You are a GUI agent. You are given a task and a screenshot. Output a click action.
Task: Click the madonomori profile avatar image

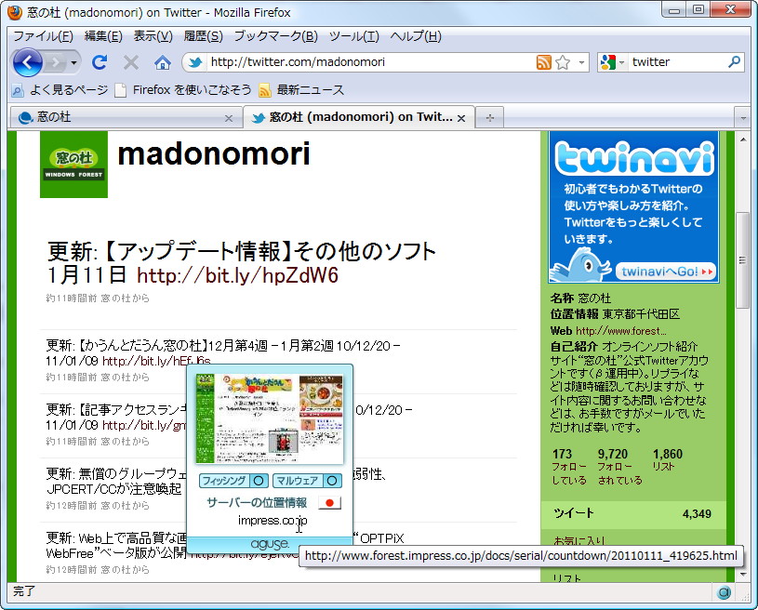73,165
